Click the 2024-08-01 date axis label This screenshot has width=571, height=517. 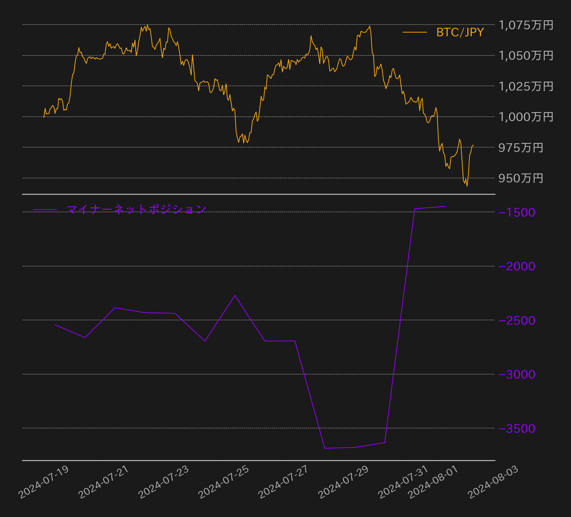pos(433,482)
